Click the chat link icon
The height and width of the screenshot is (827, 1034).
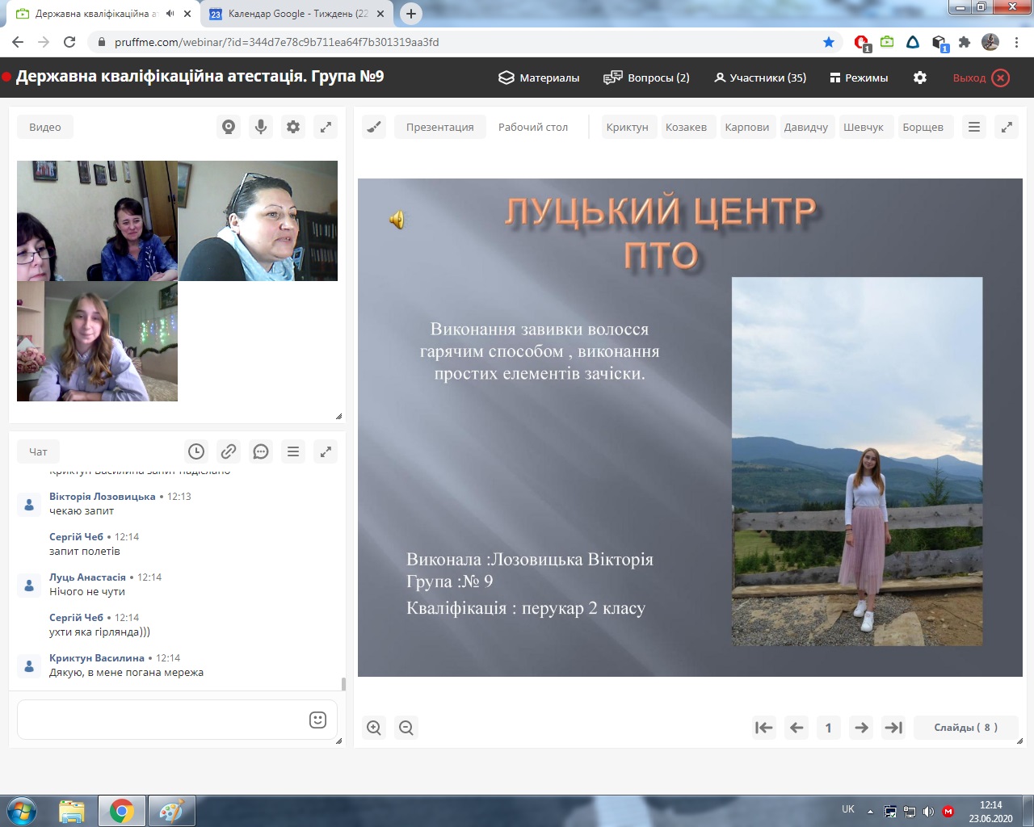pos(229,451)
